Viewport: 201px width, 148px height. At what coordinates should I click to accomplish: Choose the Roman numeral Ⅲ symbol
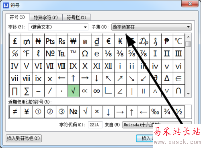pyautogui.click(x=178, y=54)
